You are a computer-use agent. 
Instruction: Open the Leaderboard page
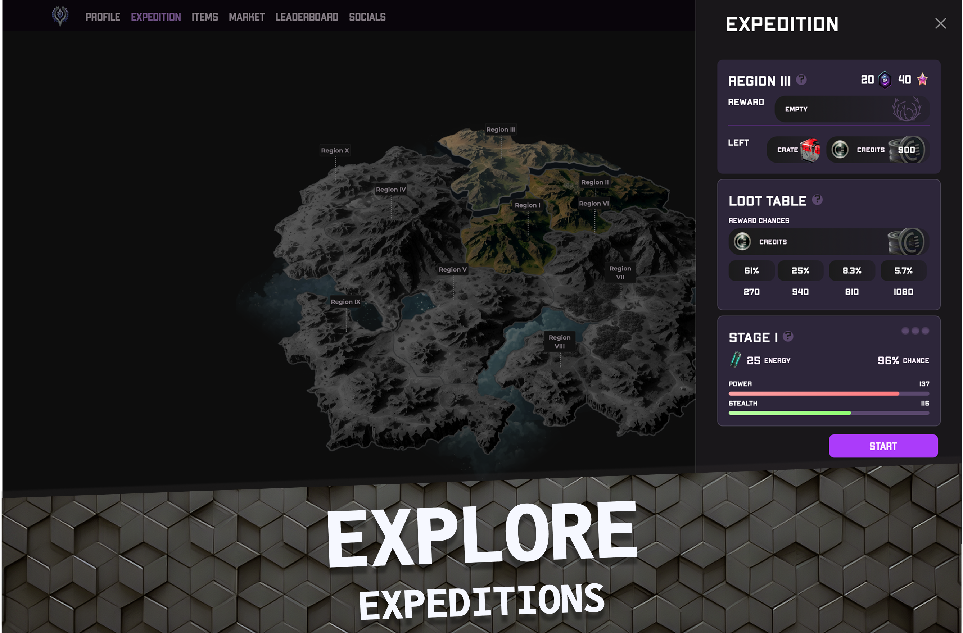click(307, 17)
